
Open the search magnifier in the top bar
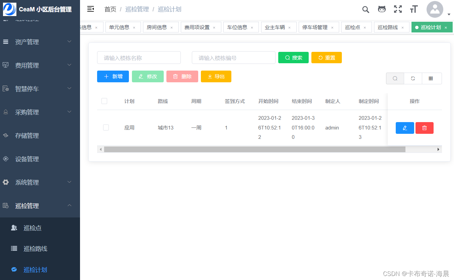[366, 9]
